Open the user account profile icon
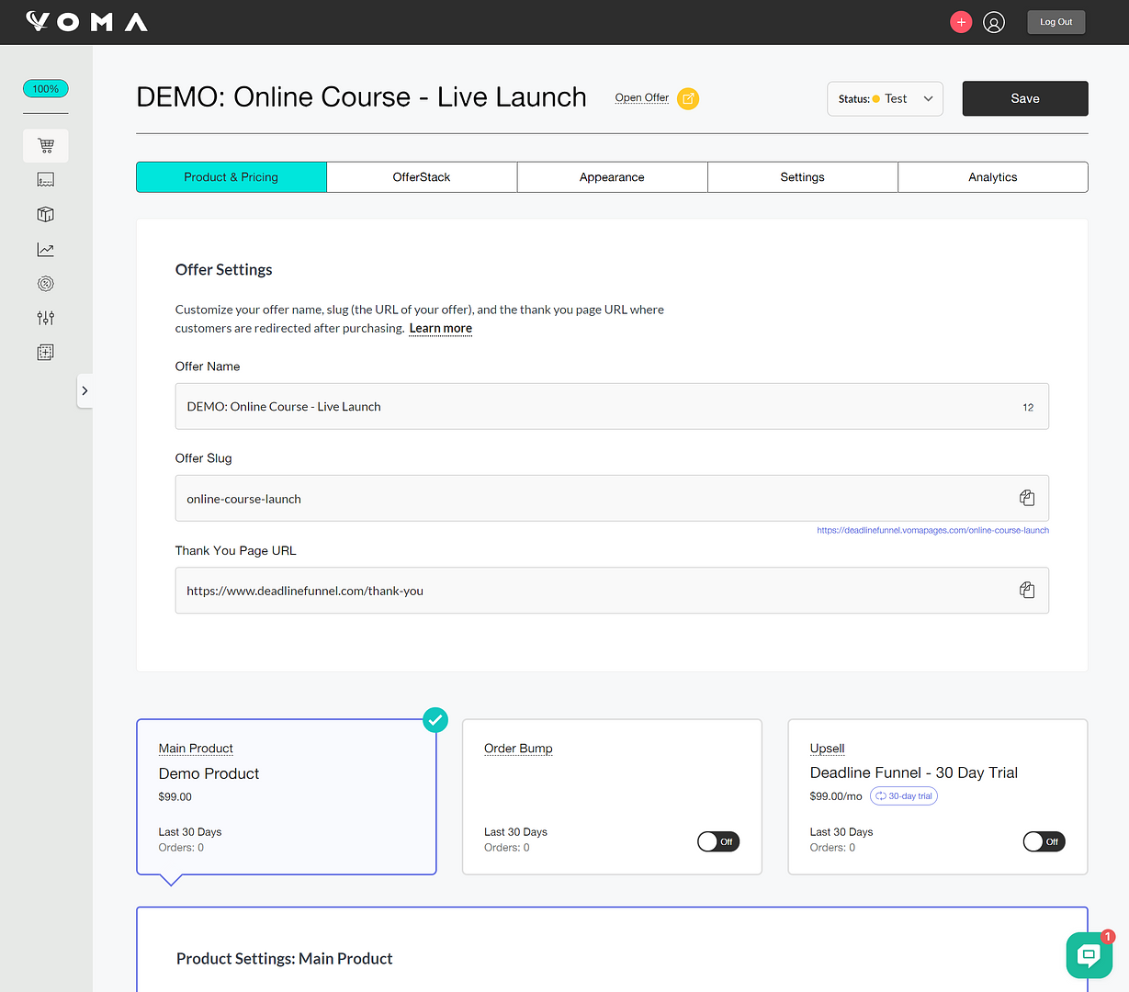The width and height of the screenshot is (1129, 992). (x=994, y=22)
